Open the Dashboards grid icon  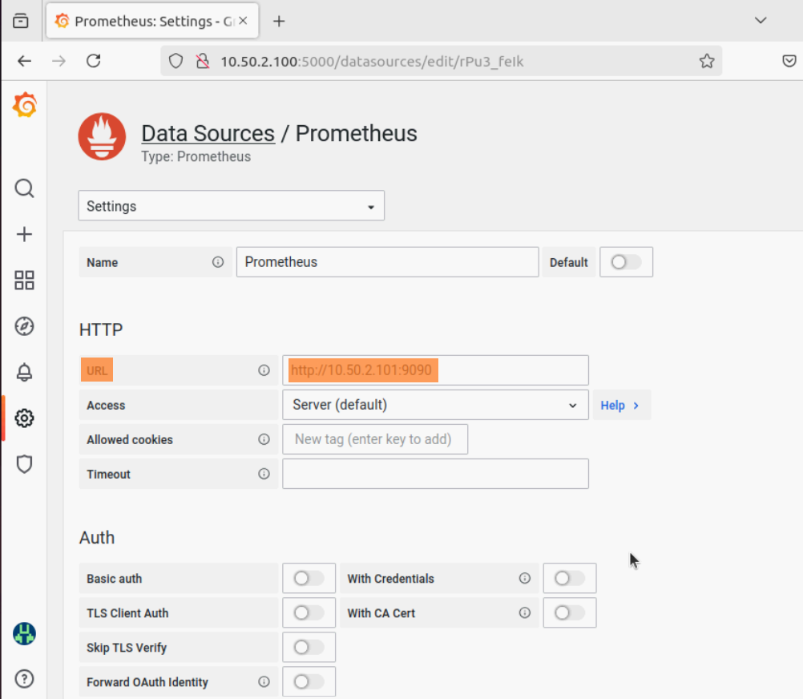(x=24, y=280)
